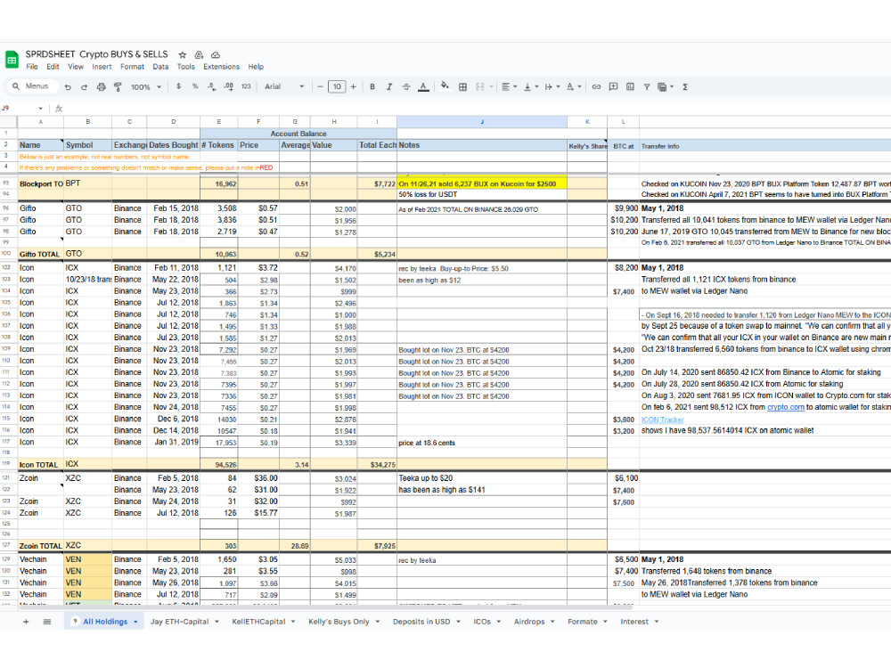Increase the font size
This screenshot has height=668, width=891.
pyautogui.click(x=354, y=86)
